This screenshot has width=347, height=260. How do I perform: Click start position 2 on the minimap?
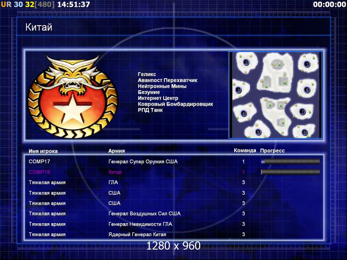(x=246, y=62)
